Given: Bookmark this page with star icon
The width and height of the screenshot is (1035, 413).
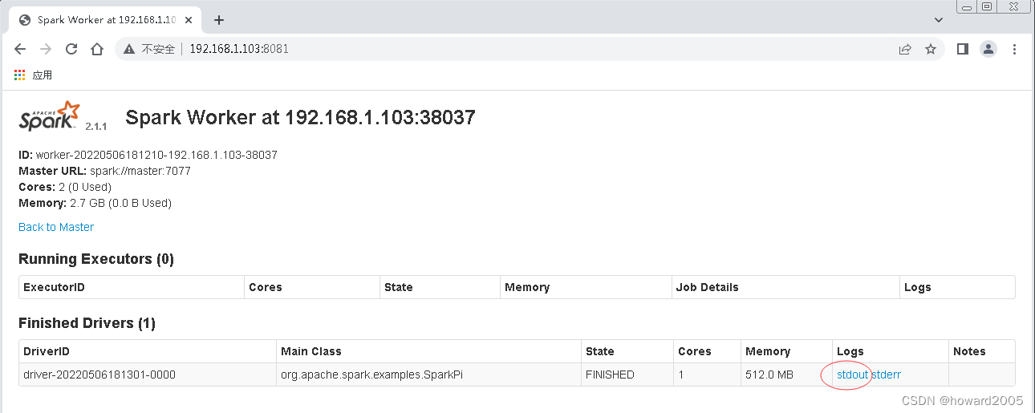Looking at the screenshot, I should pos(931,49).
